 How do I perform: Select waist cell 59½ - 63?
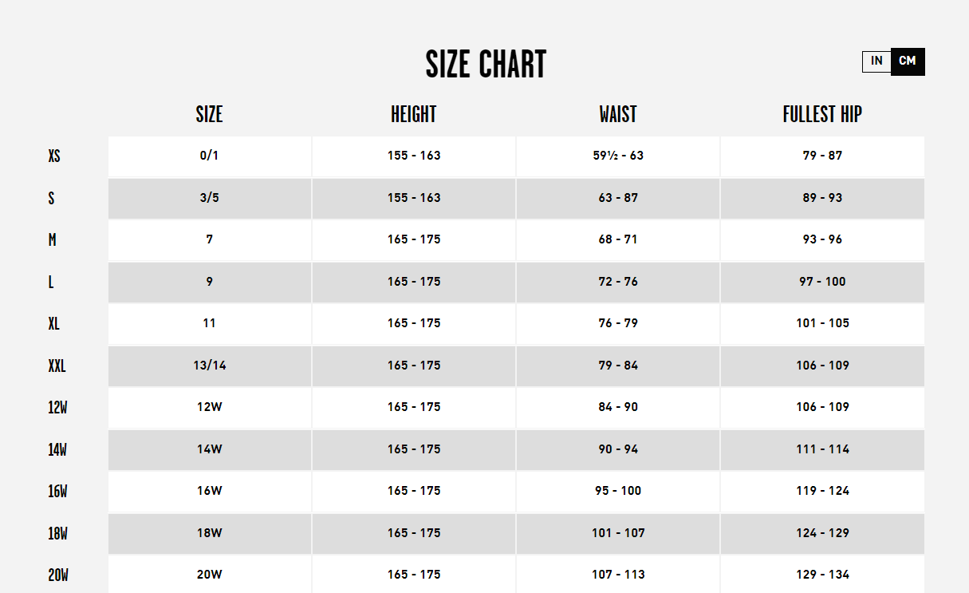click(x=618, y=156)
